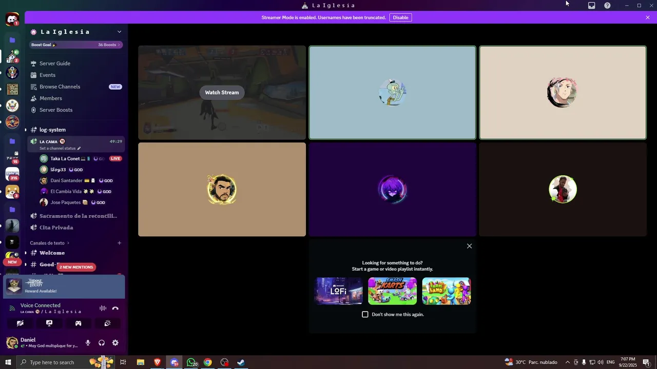
Task: Open Server Boosts
Action: (x=76, y=110)
